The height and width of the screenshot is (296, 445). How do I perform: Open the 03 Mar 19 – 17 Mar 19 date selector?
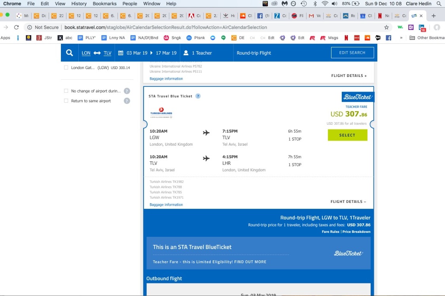tap(148, 53)
